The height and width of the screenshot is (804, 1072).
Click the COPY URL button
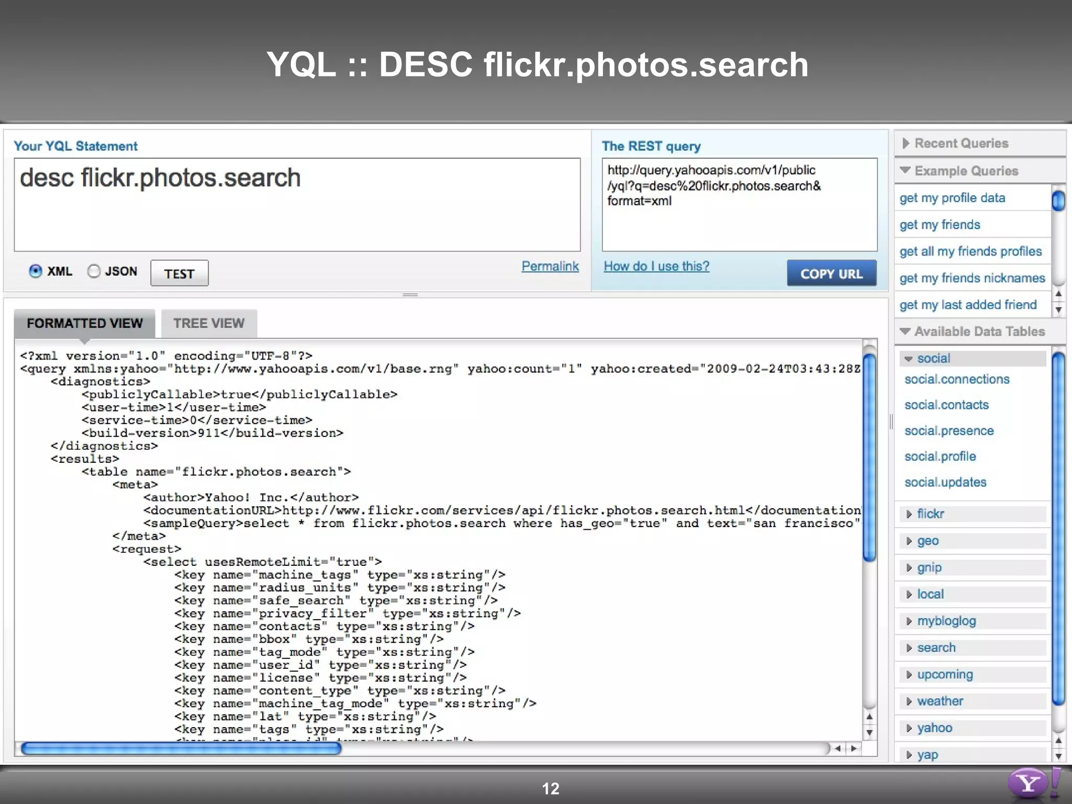point(831,273)
